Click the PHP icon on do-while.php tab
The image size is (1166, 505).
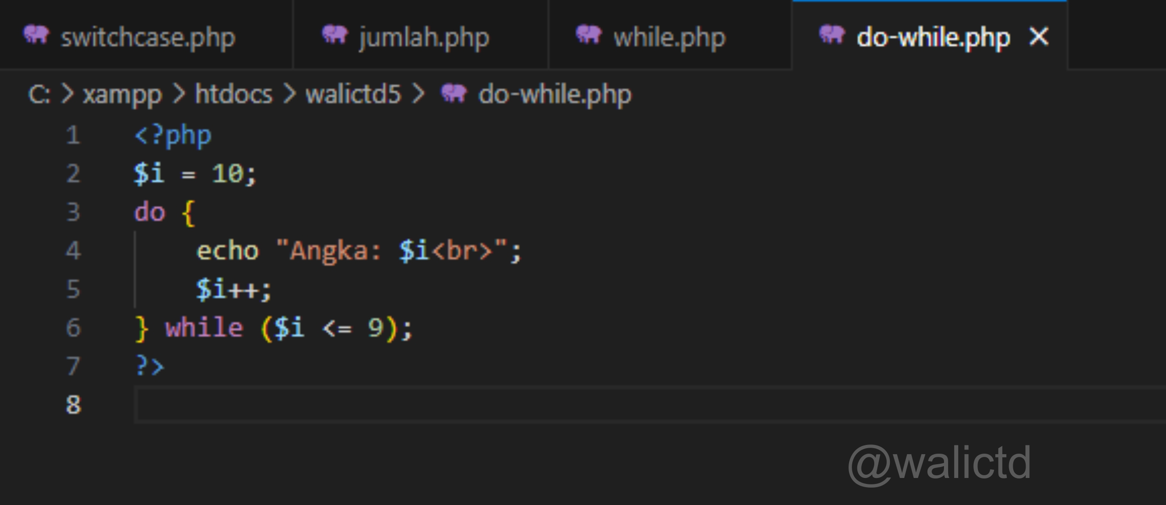tap(832, 35)
